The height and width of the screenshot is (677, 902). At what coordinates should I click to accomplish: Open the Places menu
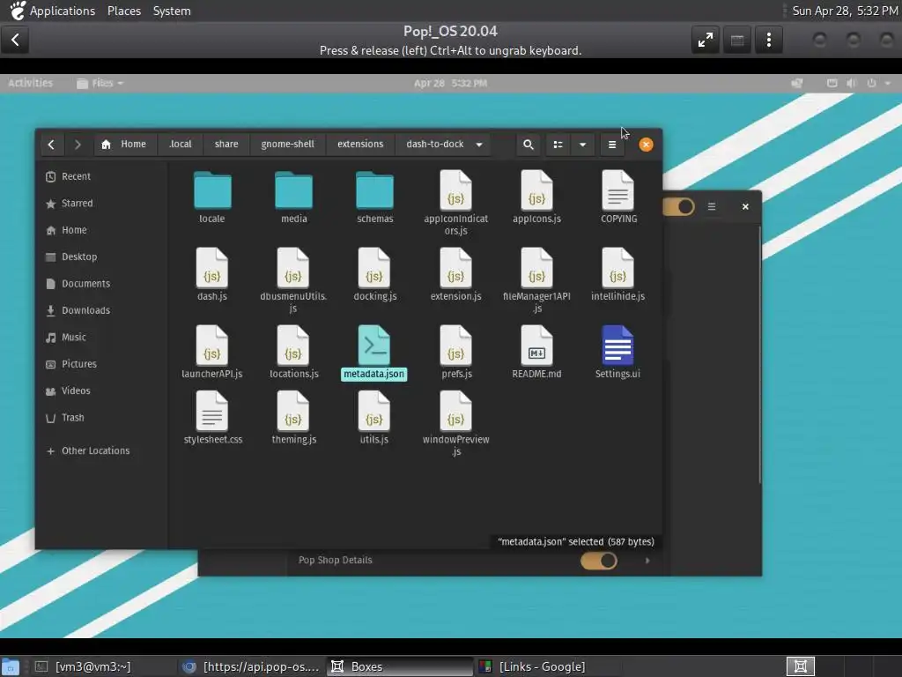124,11
